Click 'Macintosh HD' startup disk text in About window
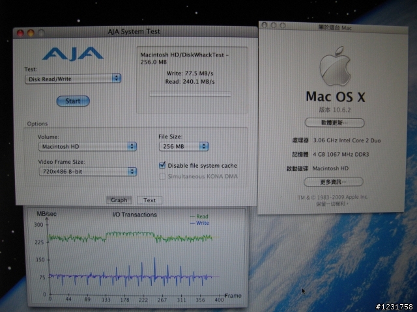 (x=330, y=168)
